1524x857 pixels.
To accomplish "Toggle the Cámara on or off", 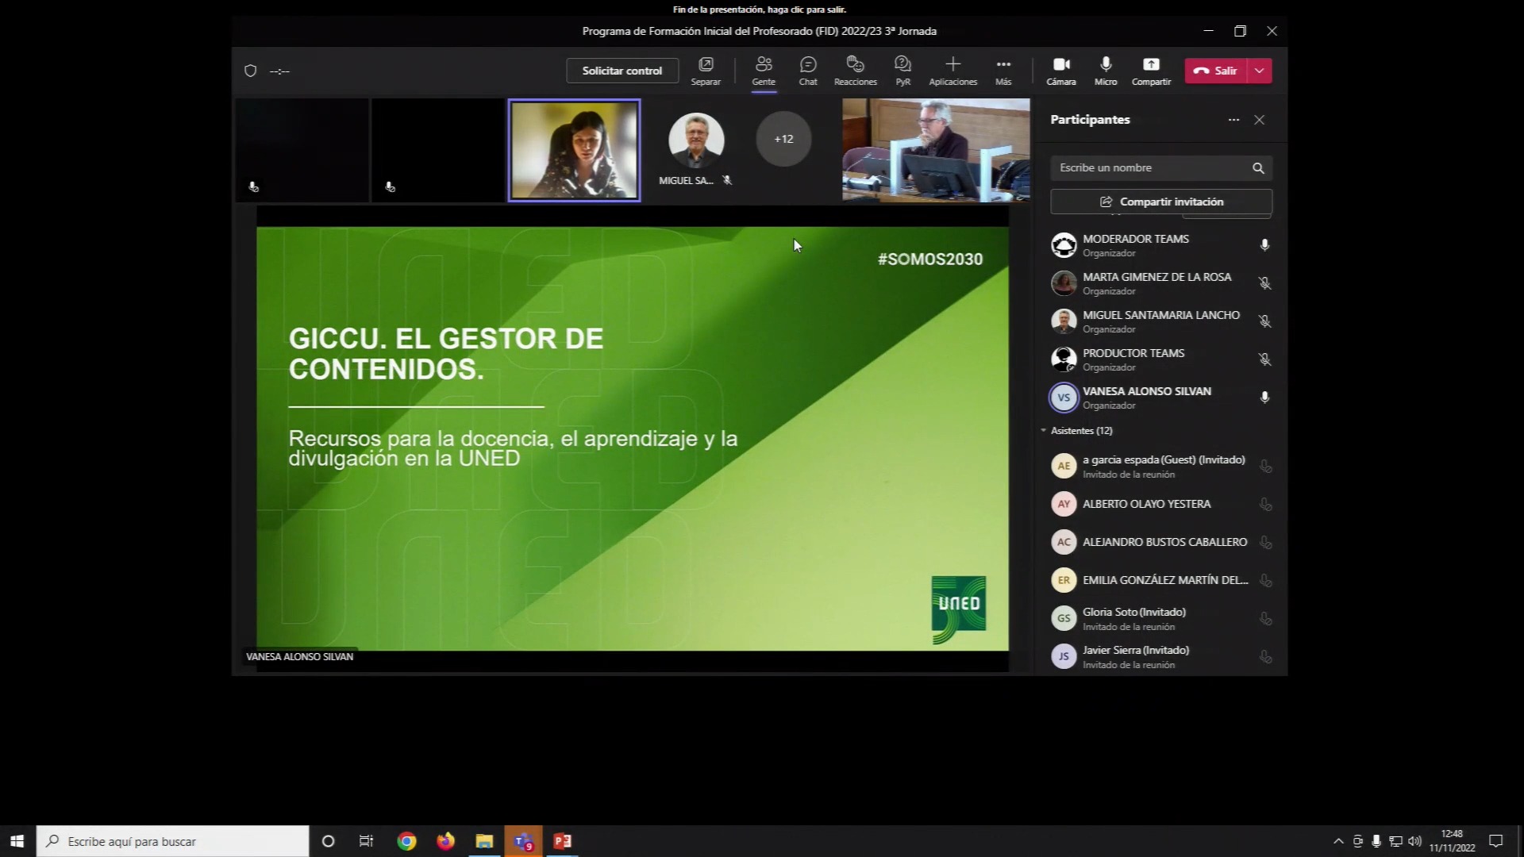I will (x=1061, y=71).
